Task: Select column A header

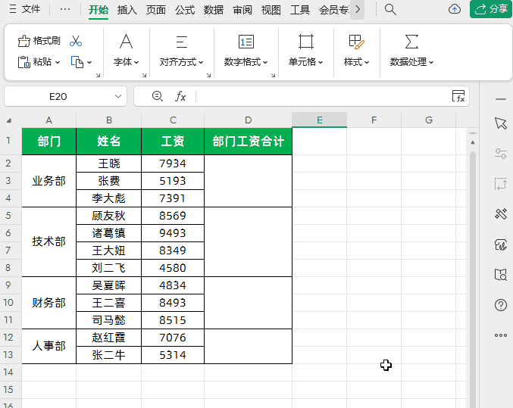Action: 48,120
